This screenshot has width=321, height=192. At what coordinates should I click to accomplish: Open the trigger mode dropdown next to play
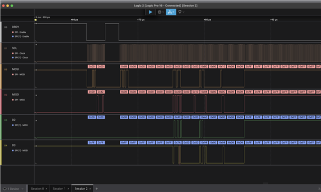click(x=161, y=12)
